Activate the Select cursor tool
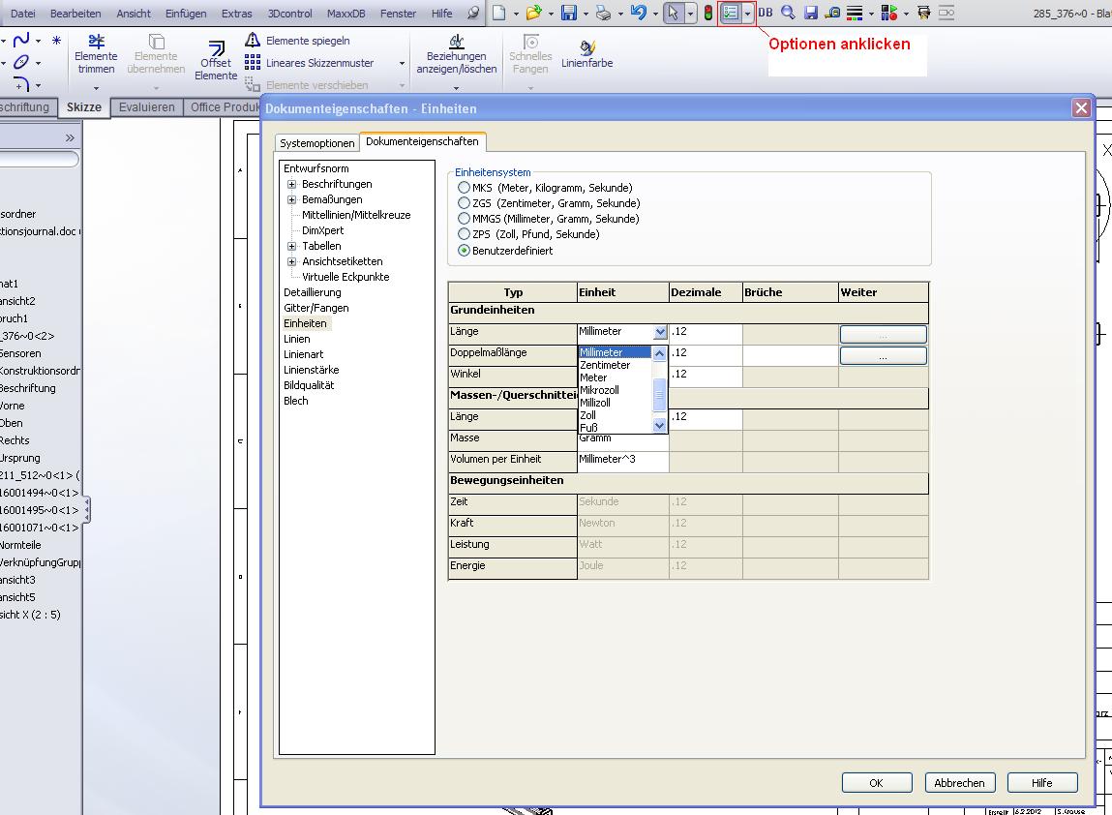Screen dimensions: 1112x815 pos(673,13)
